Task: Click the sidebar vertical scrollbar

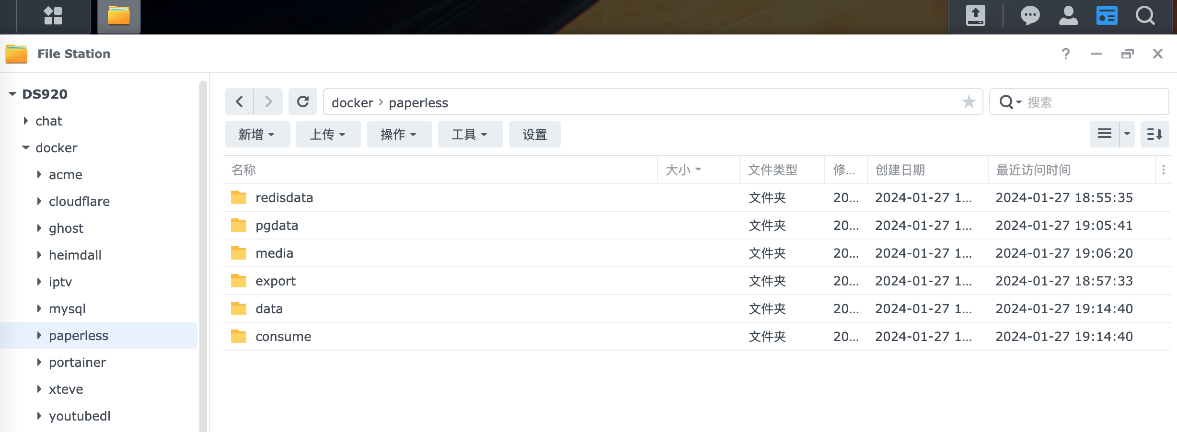Action: (x=203, y=256)
